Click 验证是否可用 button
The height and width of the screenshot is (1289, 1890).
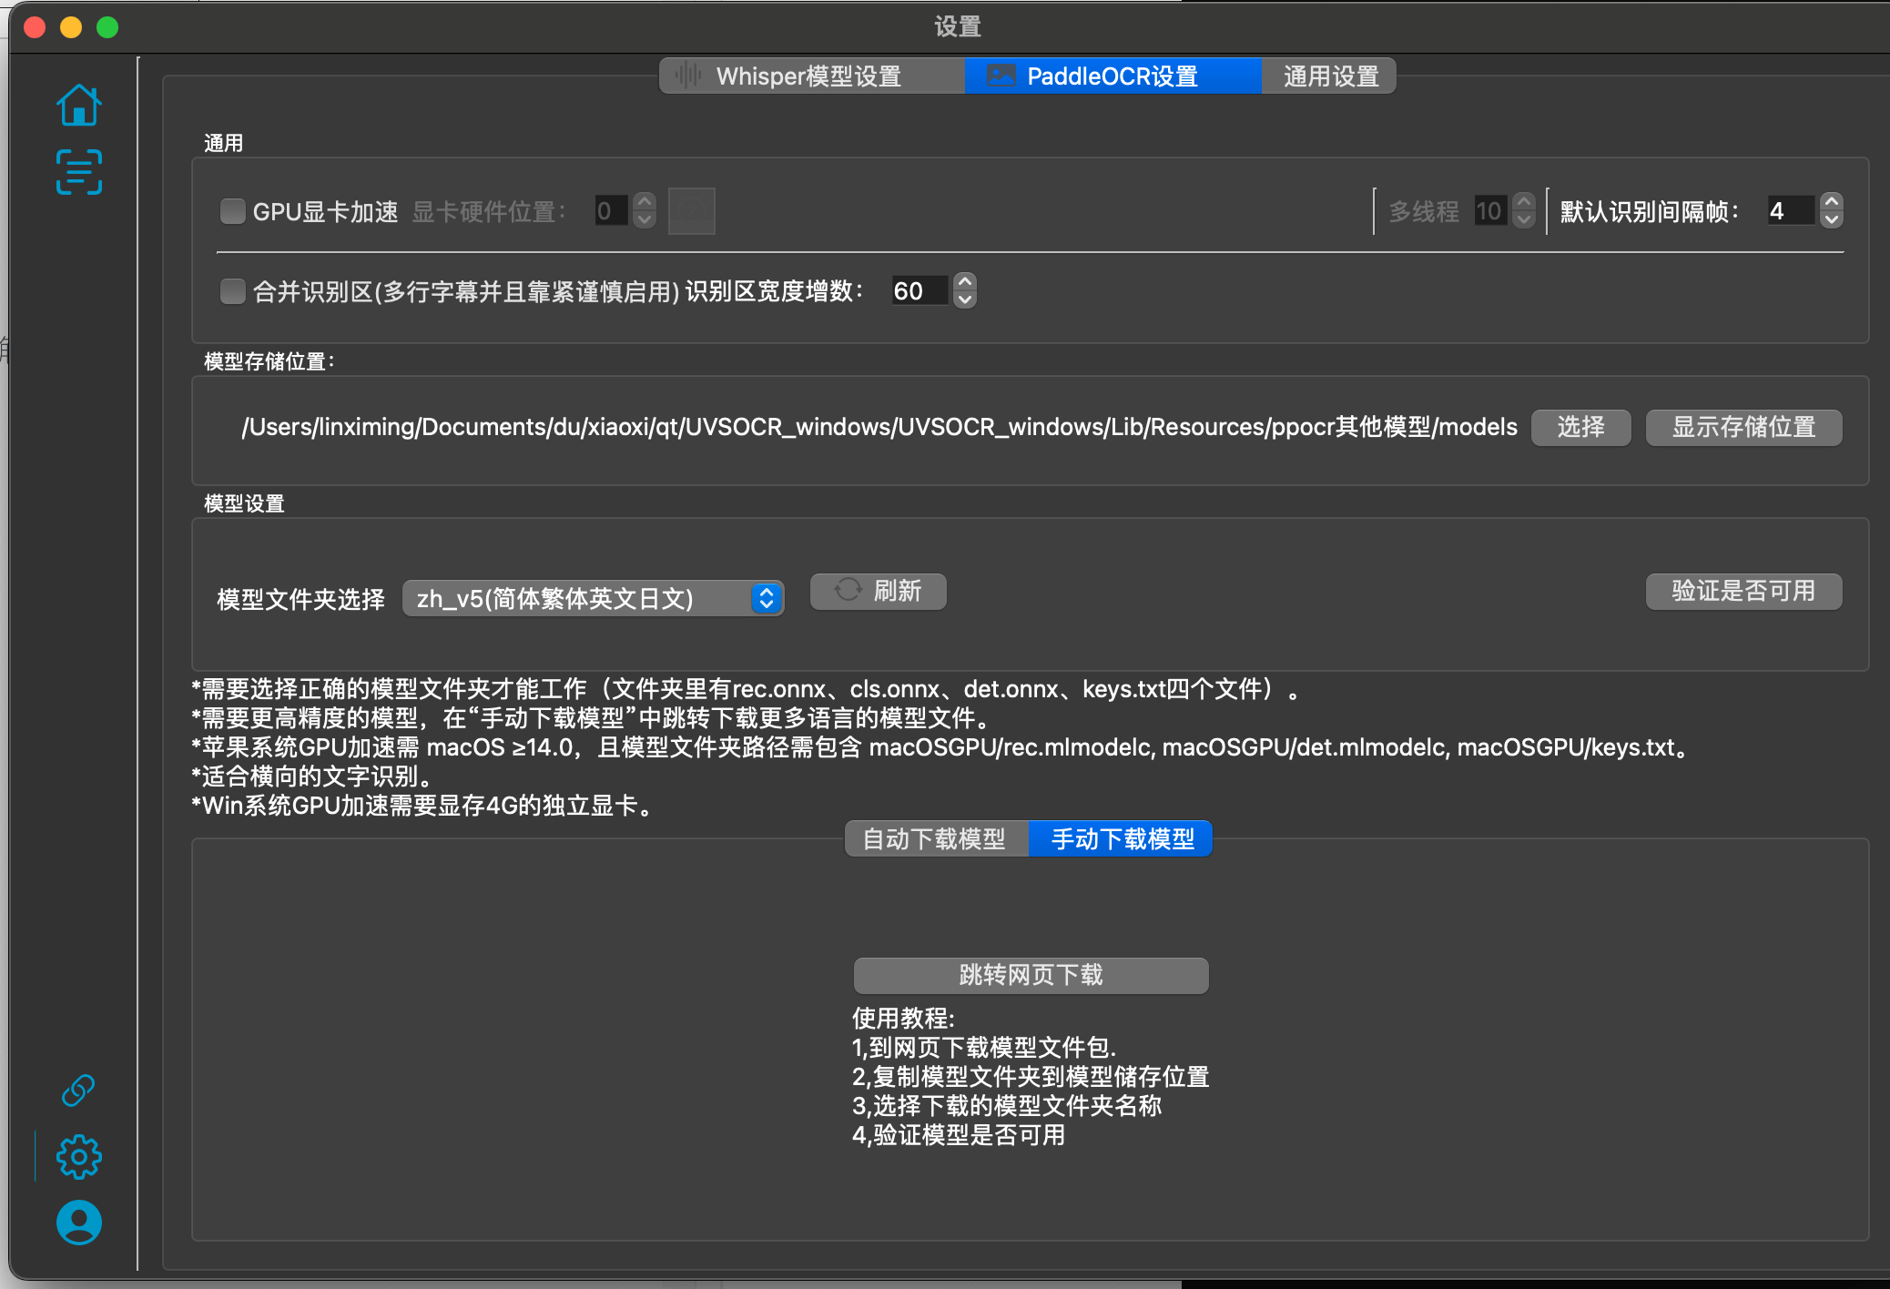point(1743,591)
